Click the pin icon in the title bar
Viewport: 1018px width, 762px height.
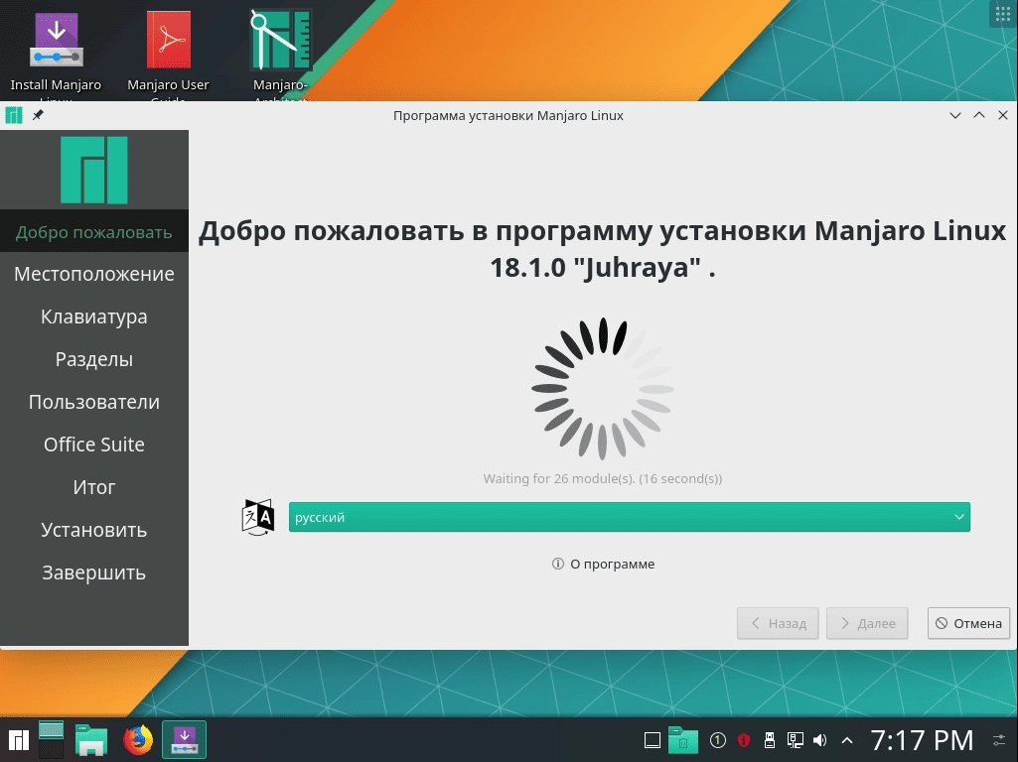pos(39,115)
